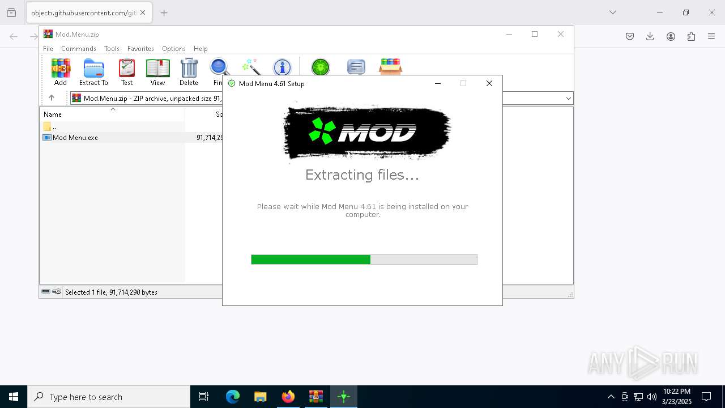Open File Explorer from the taskbar
Screen dimensions: 725x408
click(260, 397)
